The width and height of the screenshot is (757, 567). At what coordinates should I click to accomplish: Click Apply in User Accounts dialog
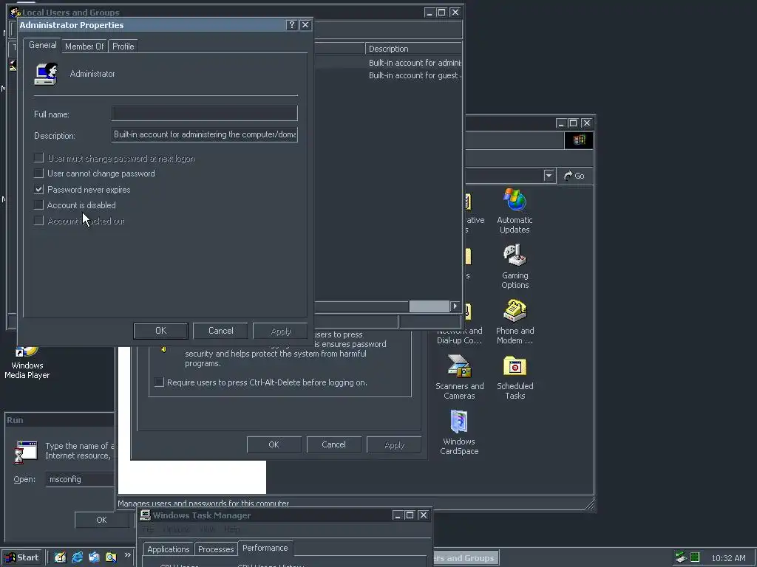tap(394, 444)
